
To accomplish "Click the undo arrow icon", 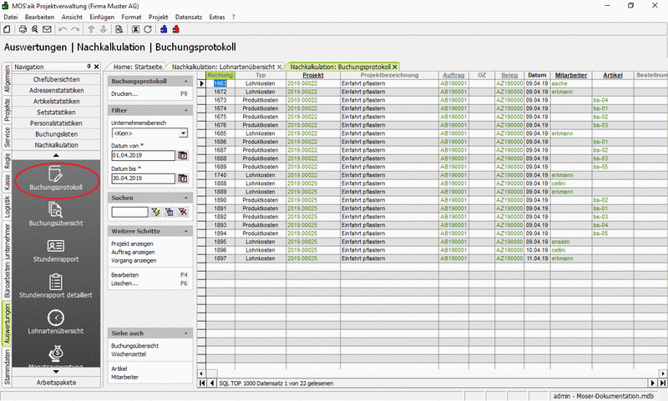I will [x=63, y=29].
